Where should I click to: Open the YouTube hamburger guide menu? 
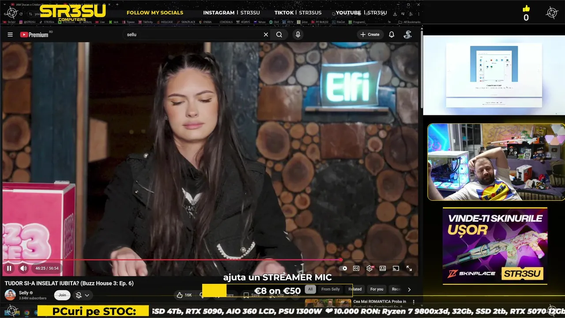coord(10,34)
